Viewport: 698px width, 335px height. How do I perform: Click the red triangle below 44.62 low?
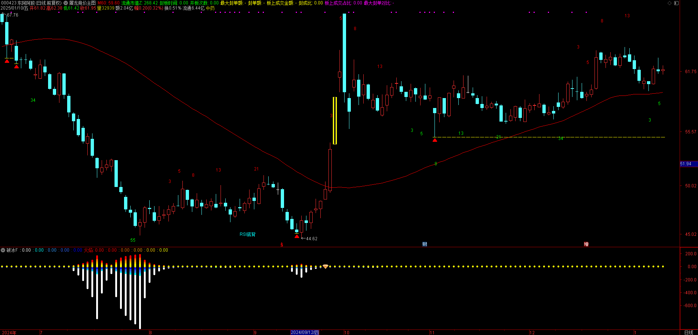click(297, 236)
